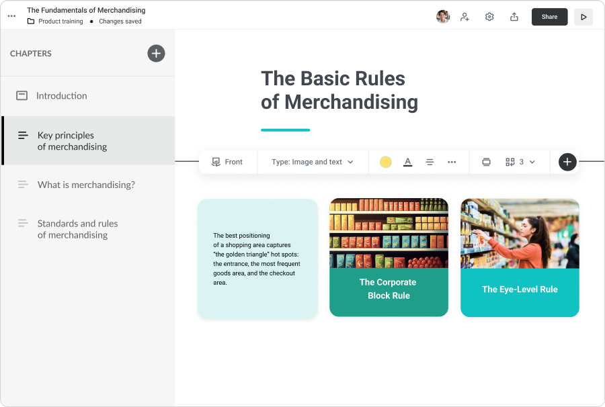This screenshot has width=605, height=407.
Task: Click the export/share upload icon
Action: click(x=514, y=16)
